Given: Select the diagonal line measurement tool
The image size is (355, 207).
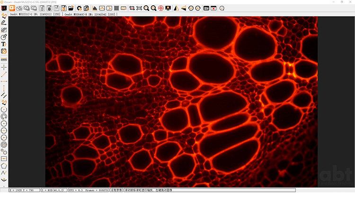Looking at the screenshot, I should click(x=4, y=74).
